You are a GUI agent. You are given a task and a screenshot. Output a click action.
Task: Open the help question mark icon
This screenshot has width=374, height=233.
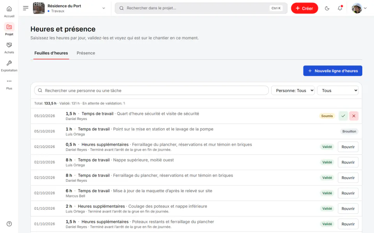point(9,224)
